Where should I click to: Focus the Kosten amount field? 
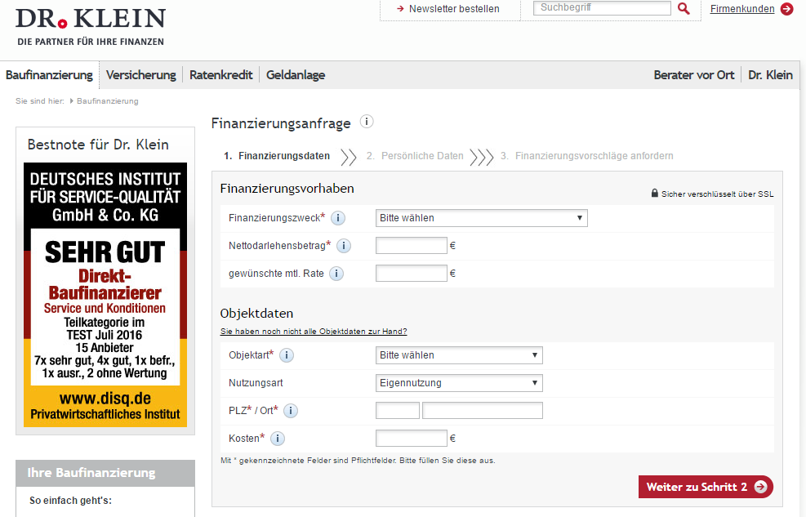tap(412, 439)
